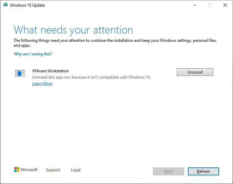Screen dimensions: 233x184
Task: Click the 'What needs your attention' heading
Action: 73,30
